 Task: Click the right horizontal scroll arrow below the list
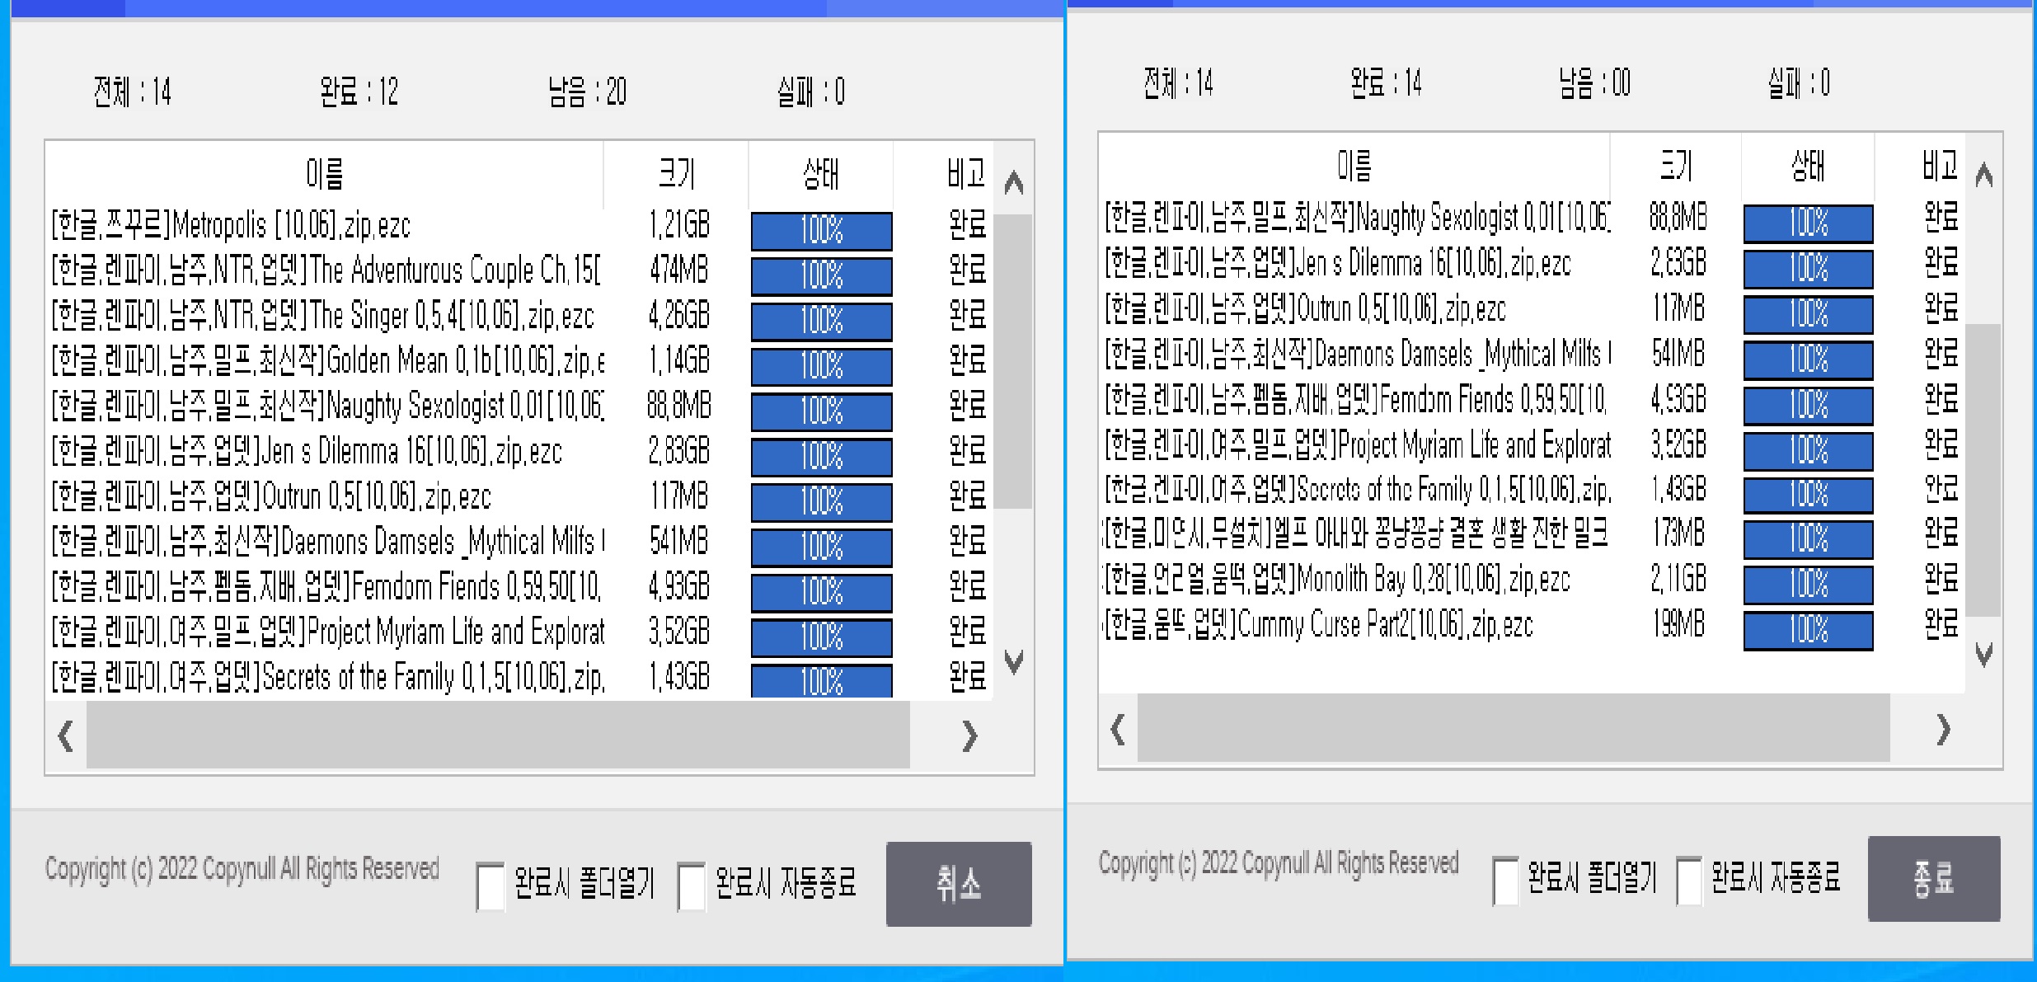point(970,738)
